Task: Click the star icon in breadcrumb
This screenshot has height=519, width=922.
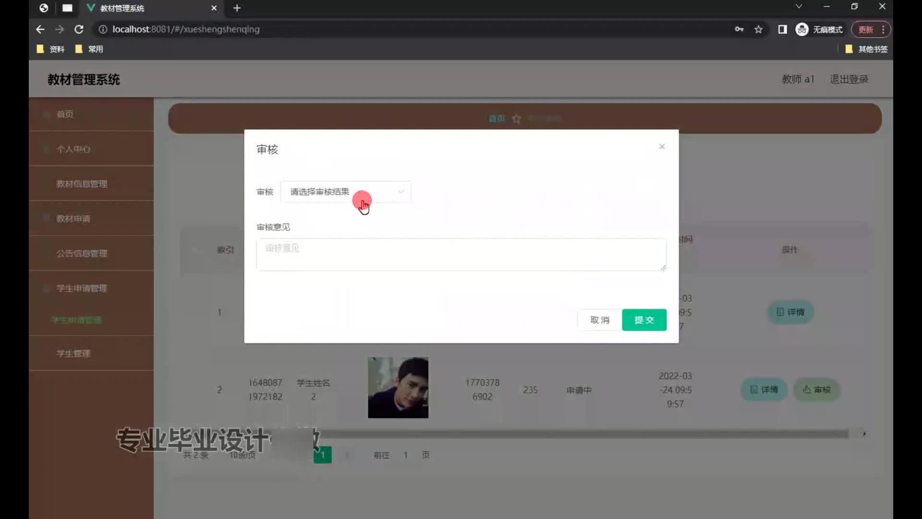Action: click(x=516, y=119)
